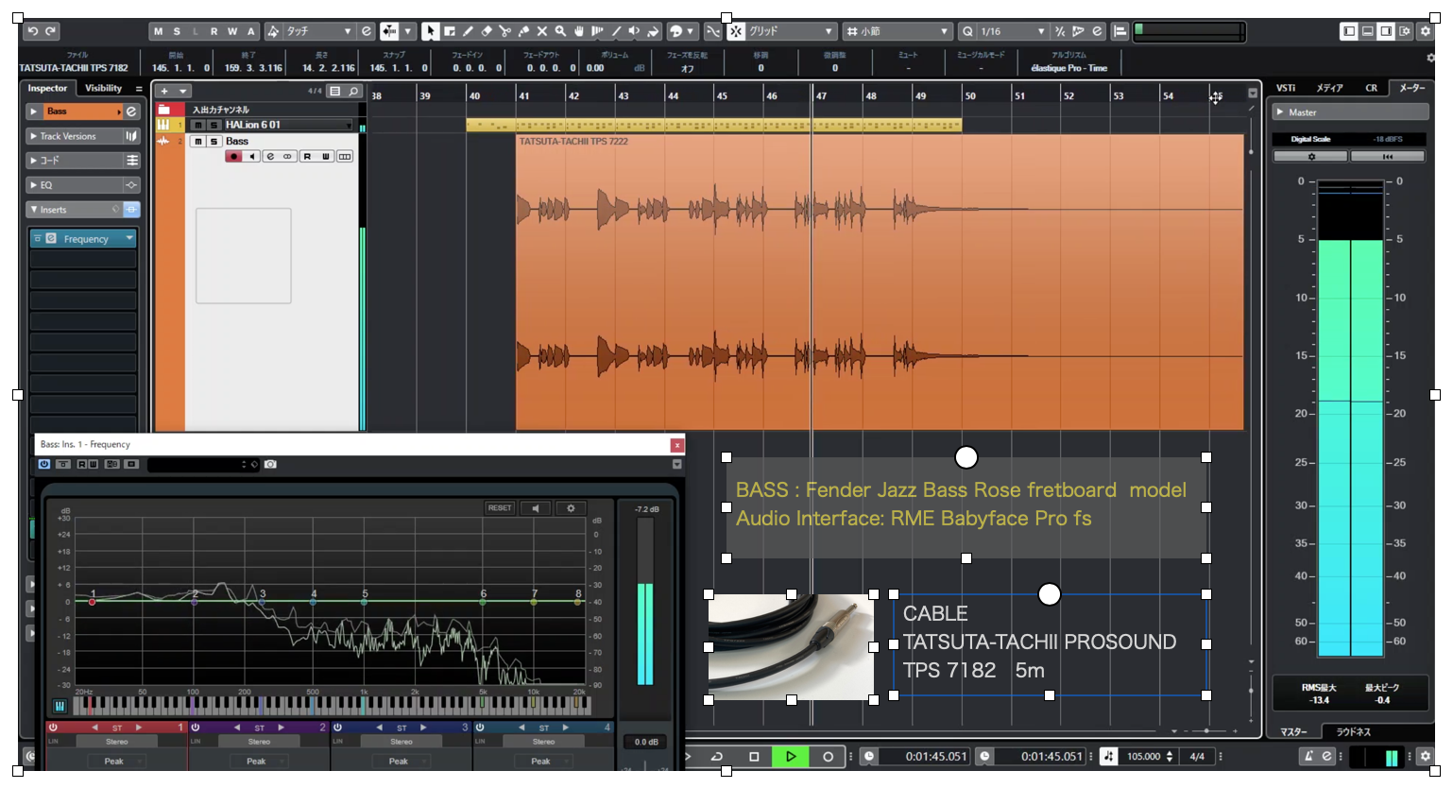The image size is (1453, 788).
Task: Open the snap type グリッド dropdown
Action: 791,31
